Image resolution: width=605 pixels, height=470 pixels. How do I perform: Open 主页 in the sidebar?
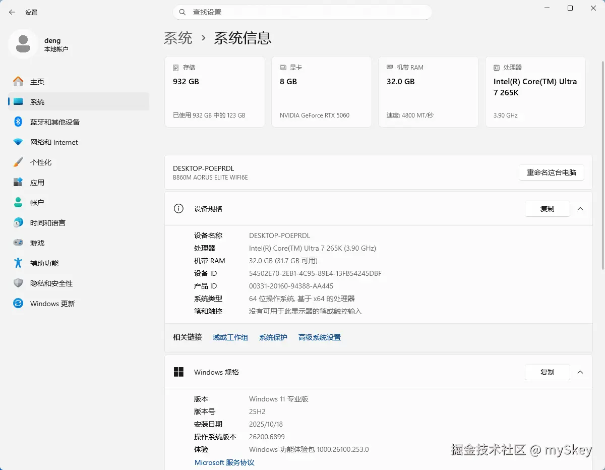coord(79,82)
